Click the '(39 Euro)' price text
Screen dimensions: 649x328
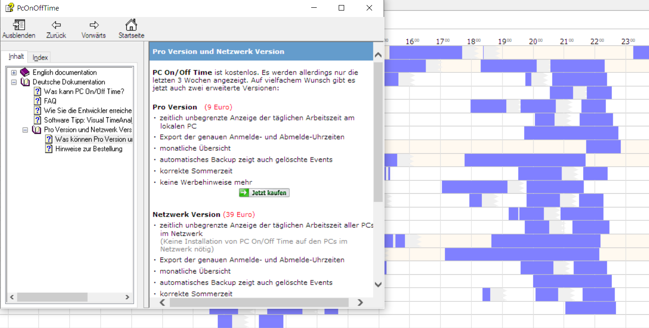[239, 214]
